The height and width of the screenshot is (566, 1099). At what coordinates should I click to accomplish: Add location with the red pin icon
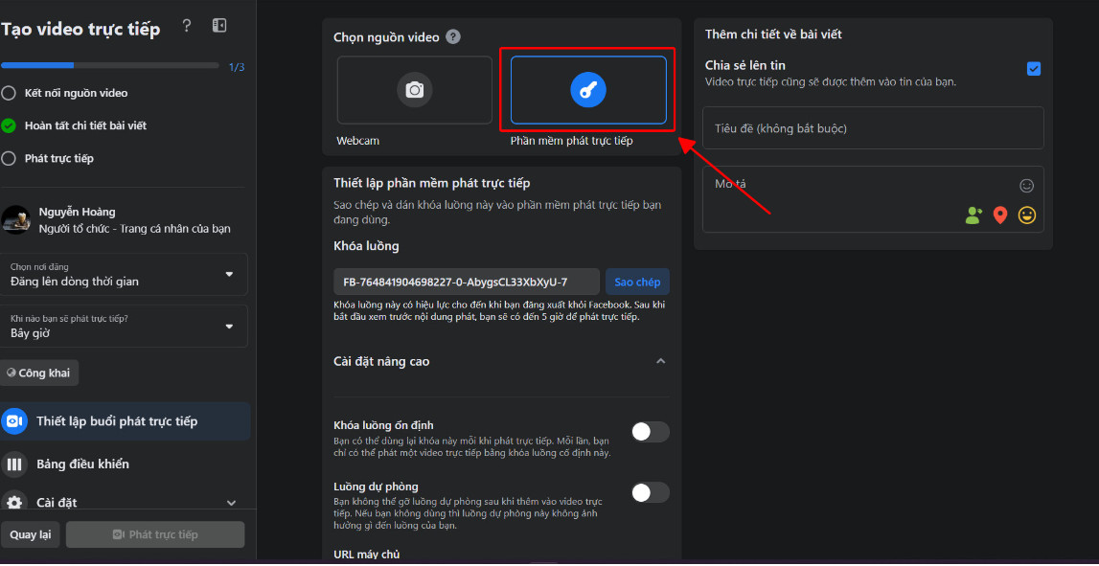(x=1000, y=215)
